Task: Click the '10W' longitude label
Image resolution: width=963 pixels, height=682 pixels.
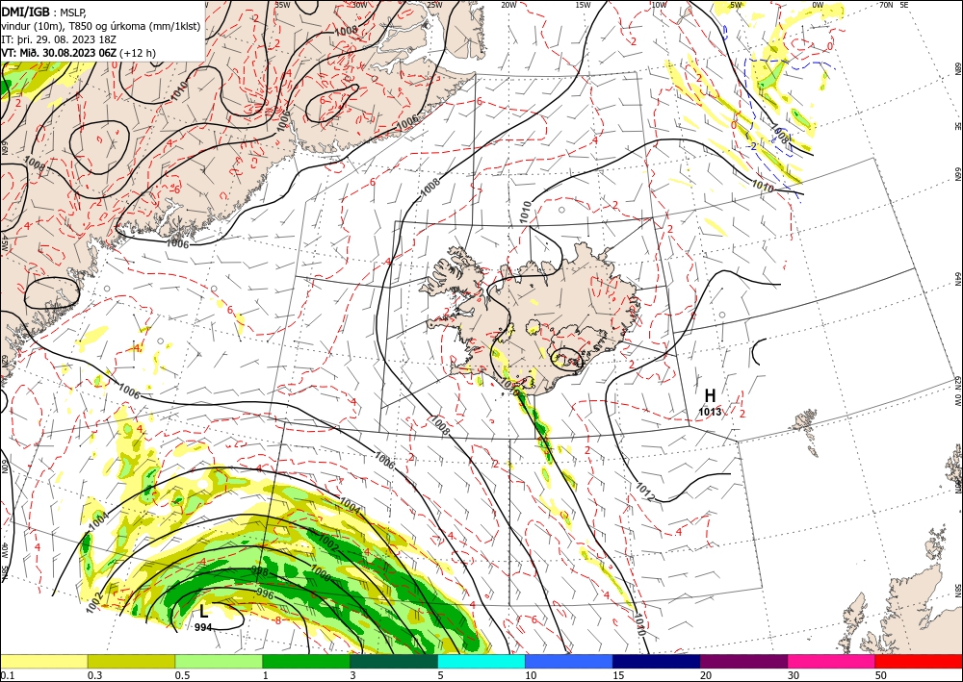Action: pos(659,5)
